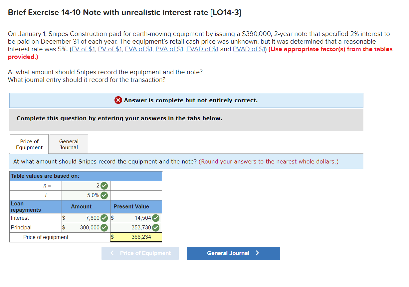
Task: Click the FVA of $1 link
Action: (x=139, y=49)
